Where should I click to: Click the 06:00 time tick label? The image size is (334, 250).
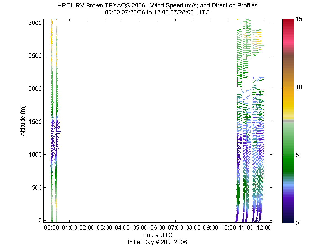point(158,228)
